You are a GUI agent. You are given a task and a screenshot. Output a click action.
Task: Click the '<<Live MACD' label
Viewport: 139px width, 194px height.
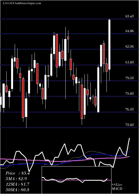(117, 187)
